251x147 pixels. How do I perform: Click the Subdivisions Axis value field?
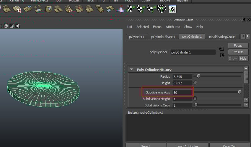(x=182, y=92)
